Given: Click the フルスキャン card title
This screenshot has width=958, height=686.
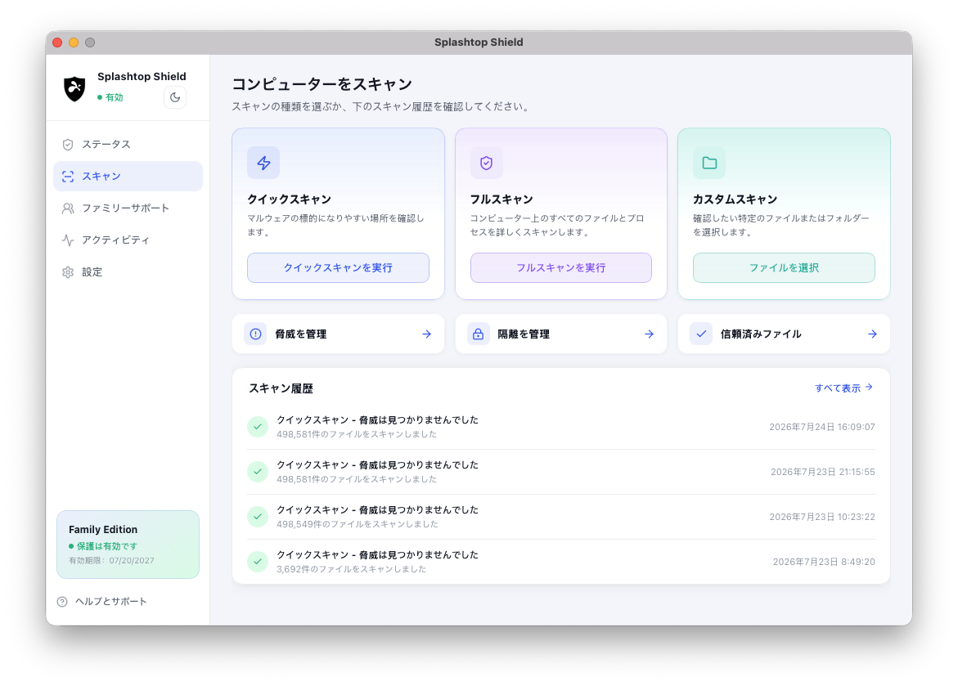Looking at the screenshot, I should pyautogui.click(x=501, y=200).
